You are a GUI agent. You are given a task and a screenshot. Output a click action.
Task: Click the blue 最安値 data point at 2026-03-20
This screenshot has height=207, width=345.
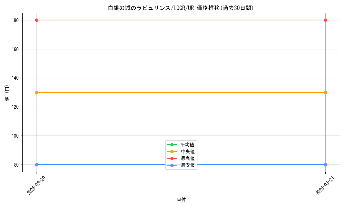point(37,165)
